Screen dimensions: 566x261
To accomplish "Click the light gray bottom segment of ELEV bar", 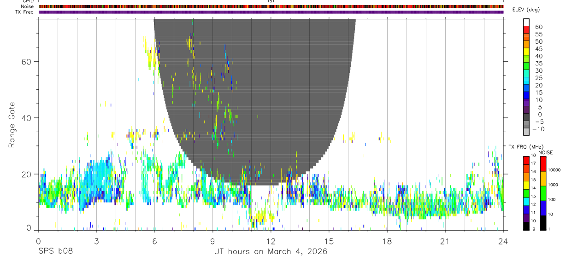I will [x=526, y=133].
